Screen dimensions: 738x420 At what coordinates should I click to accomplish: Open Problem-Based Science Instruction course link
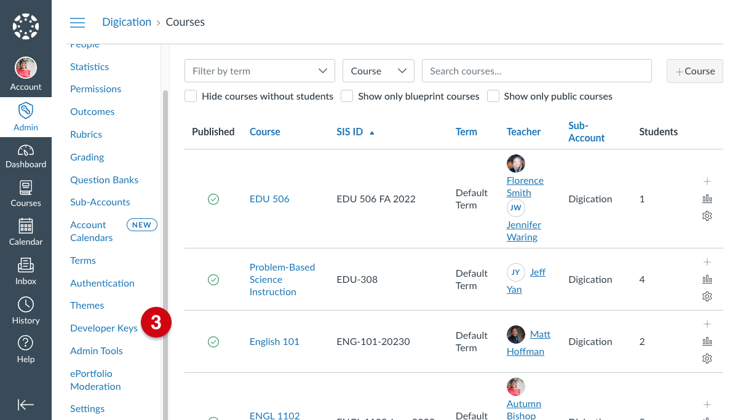coord(282,279)
